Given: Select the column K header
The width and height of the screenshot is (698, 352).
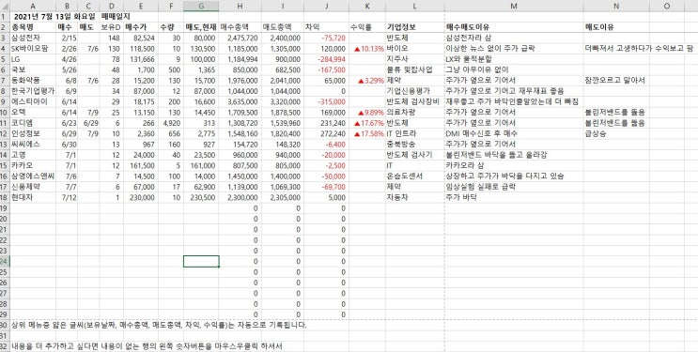Looking at the screenshot, I should coord(366,6).
